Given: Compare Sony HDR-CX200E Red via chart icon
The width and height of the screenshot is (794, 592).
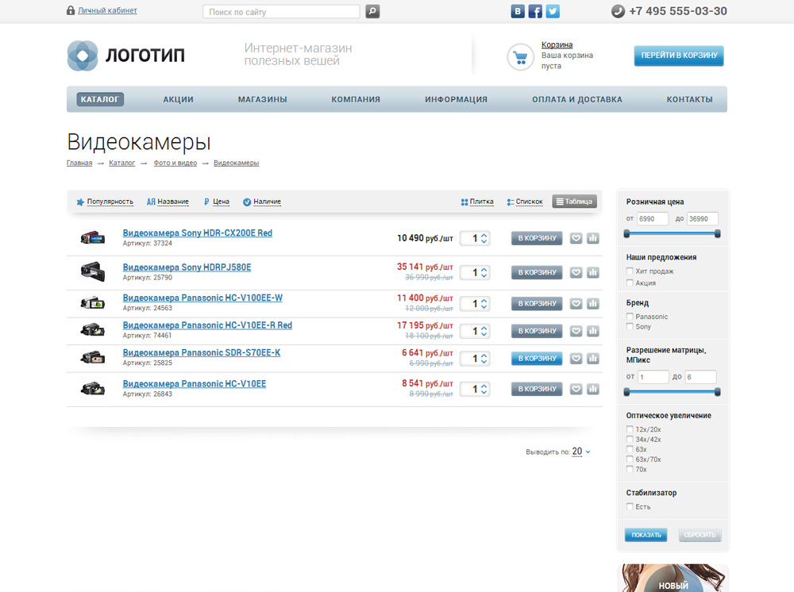Looking at the screenshot, I should click(x=593, y=238).
